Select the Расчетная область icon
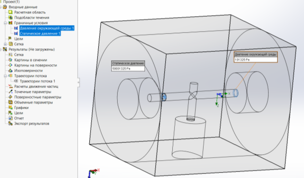This screenshot has width=304, height=178. tap(10, 12)
